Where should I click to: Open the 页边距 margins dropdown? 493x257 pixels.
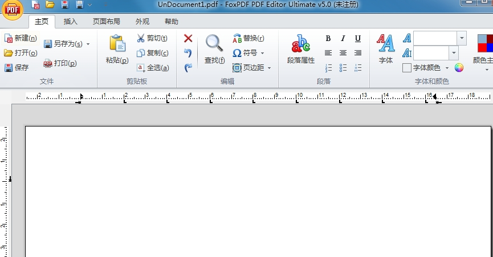(x=252, y=68)
